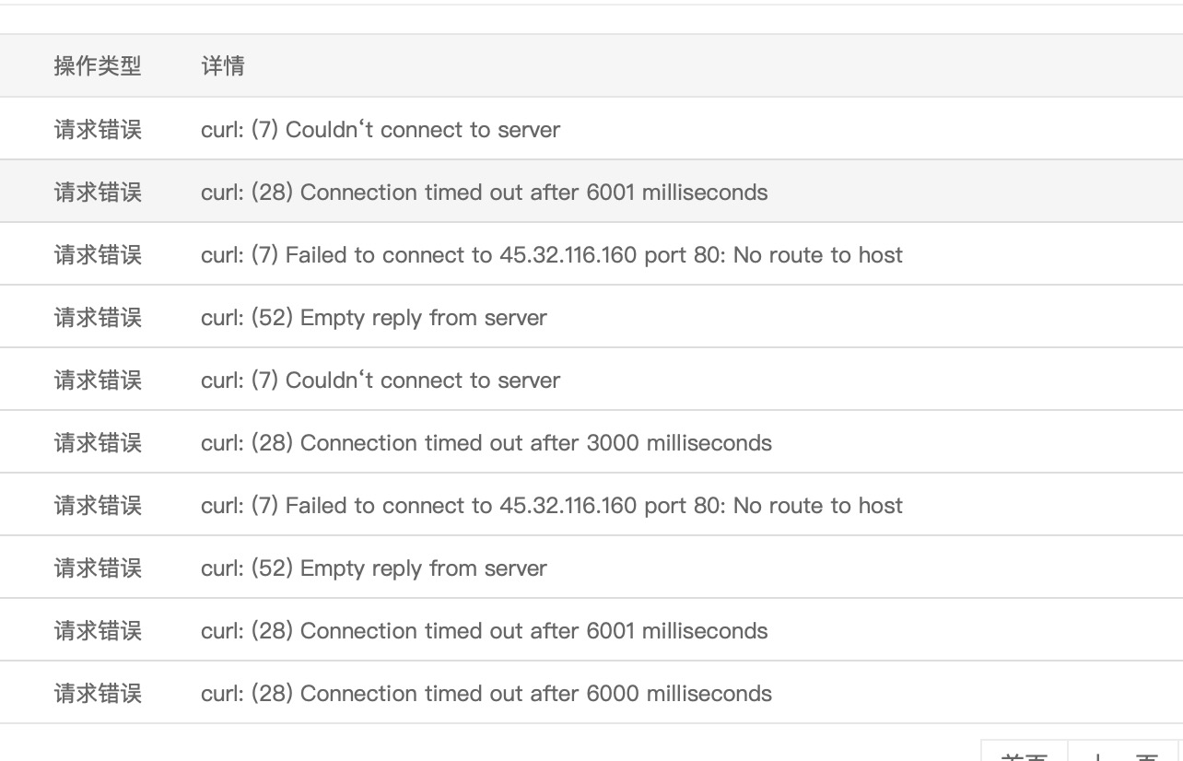Click the 操作类型 column header
The image size is (1183, 761).
[x=98, y=66]
